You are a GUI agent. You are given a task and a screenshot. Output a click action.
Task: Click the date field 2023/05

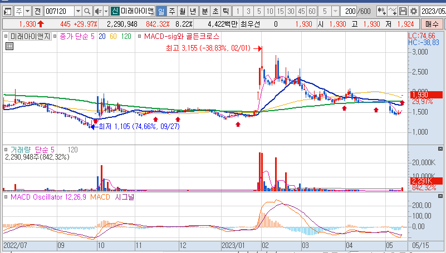(x=433, y=11)
